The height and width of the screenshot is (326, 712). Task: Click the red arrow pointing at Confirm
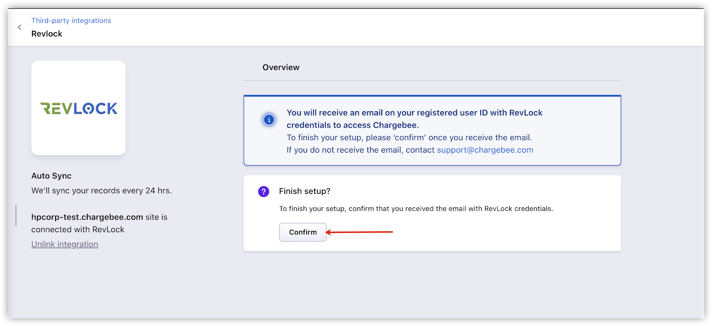360,232
